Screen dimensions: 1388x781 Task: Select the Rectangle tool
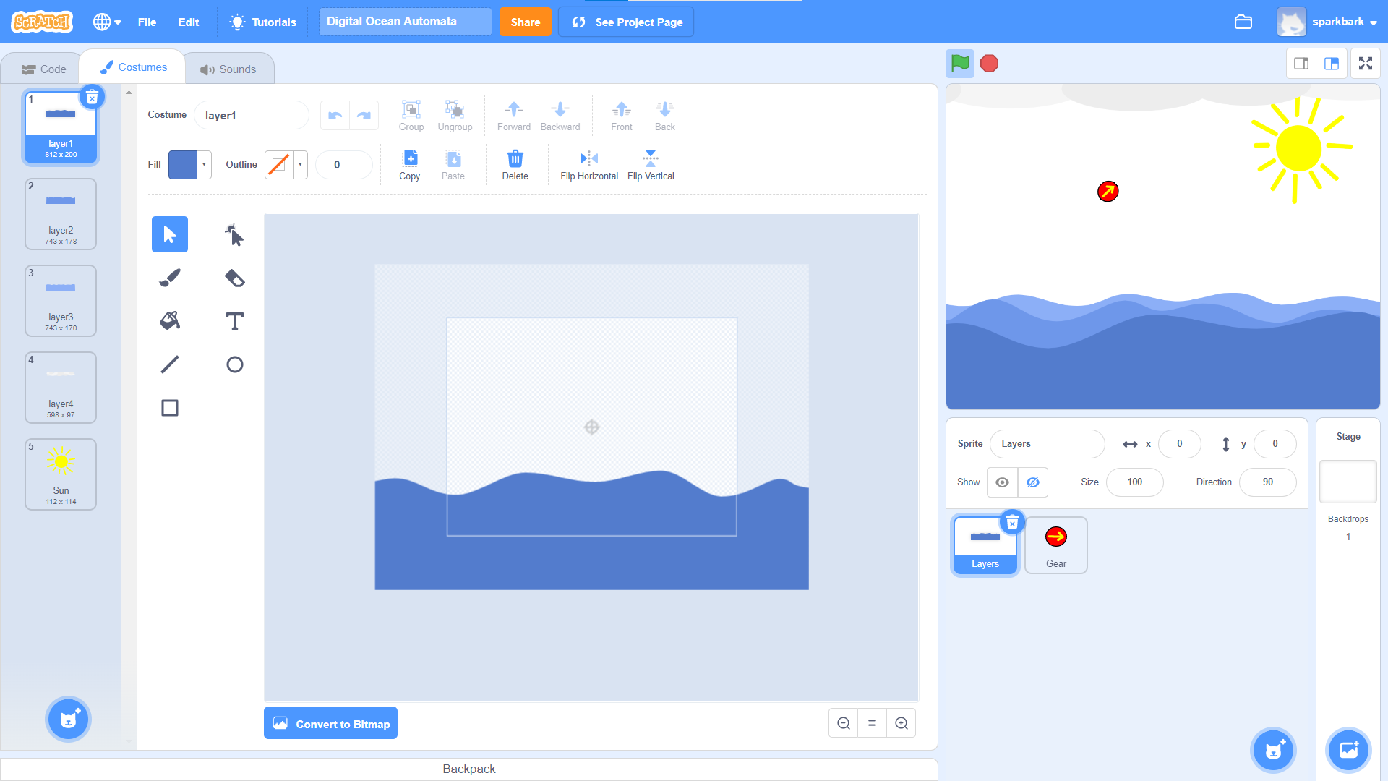[170, 407]
